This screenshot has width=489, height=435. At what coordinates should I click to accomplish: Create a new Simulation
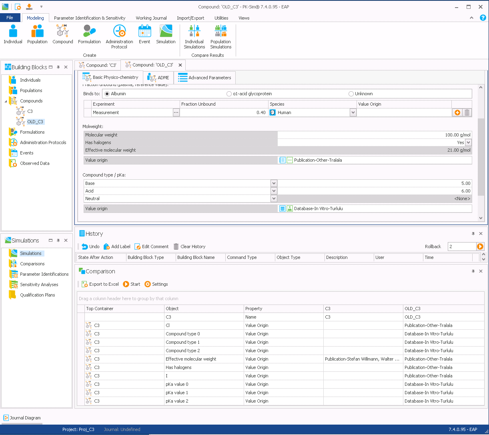click(166, 34)
